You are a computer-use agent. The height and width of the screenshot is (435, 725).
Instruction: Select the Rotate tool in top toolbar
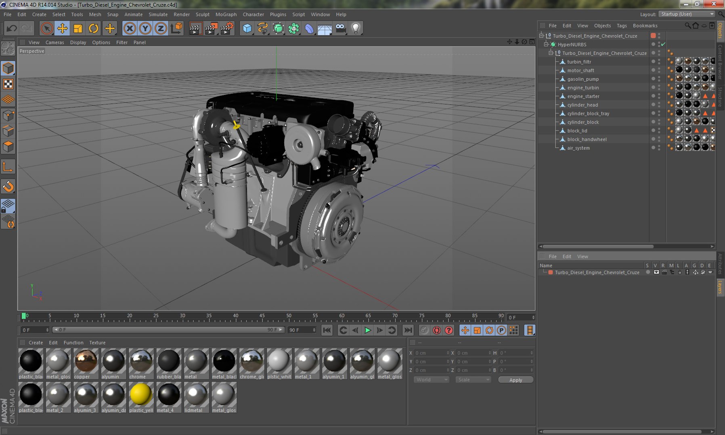(94, 28)
